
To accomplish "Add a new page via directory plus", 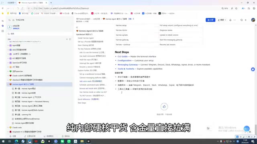I will pos(67,39).
